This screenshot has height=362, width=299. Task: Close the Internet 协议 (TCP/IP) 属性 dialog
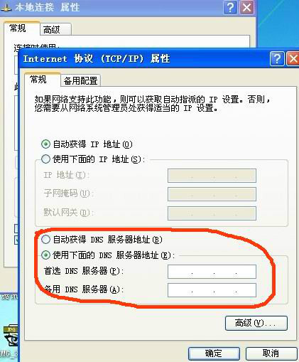(293, 58)
